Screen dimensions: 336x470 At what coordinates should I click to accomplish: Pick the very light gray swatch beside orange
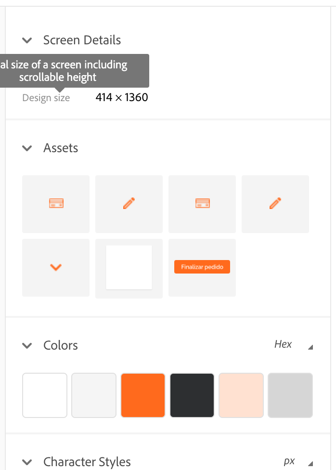click(x=94, y=395)
